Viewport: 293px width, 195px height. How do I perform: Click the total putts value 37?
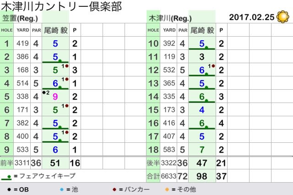[x=222, y=176]
